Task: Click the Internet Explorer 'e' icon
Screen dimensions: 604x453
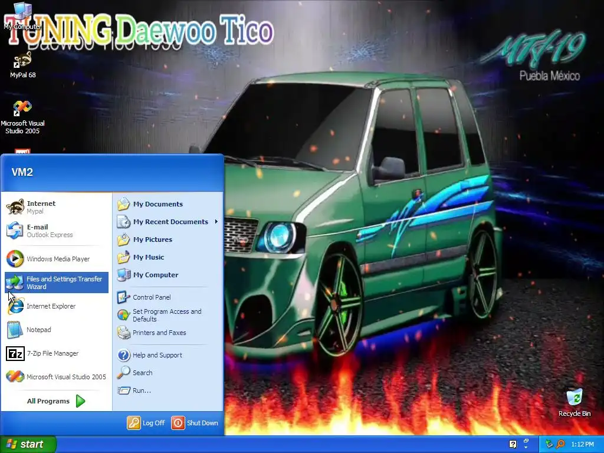Action: coord(15,306)
